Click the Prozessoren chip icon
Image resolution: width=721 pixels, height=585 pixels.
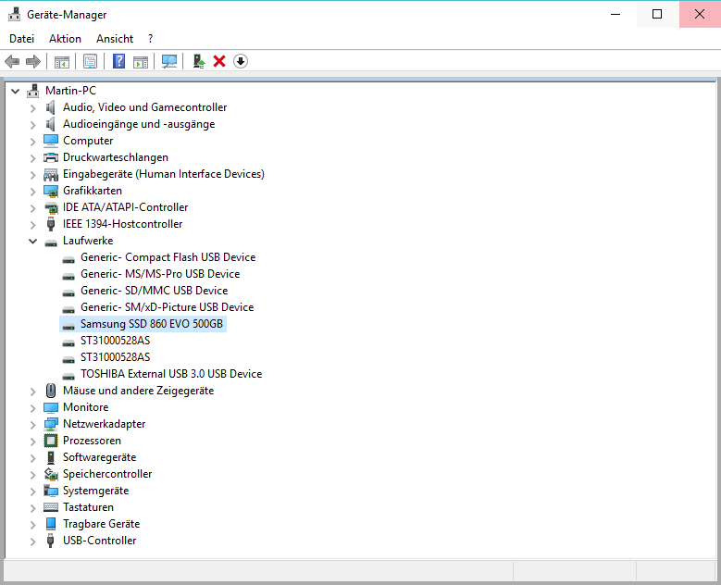[x=51, y=441]
